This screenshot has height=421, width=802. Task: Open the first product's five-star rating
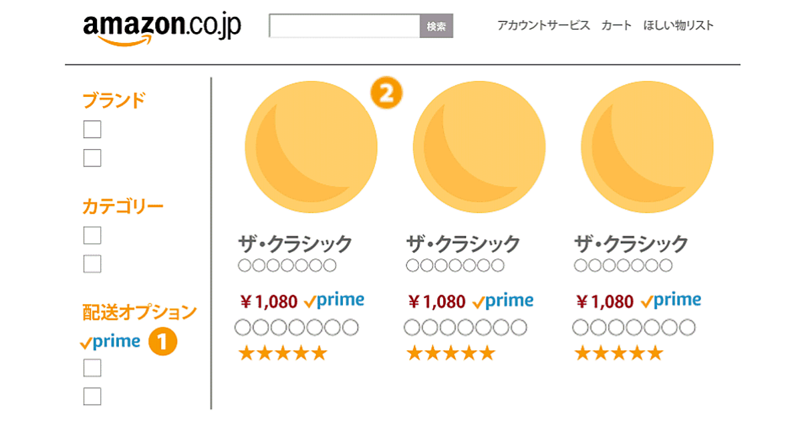pyautogui.click(x=283, y=352)
